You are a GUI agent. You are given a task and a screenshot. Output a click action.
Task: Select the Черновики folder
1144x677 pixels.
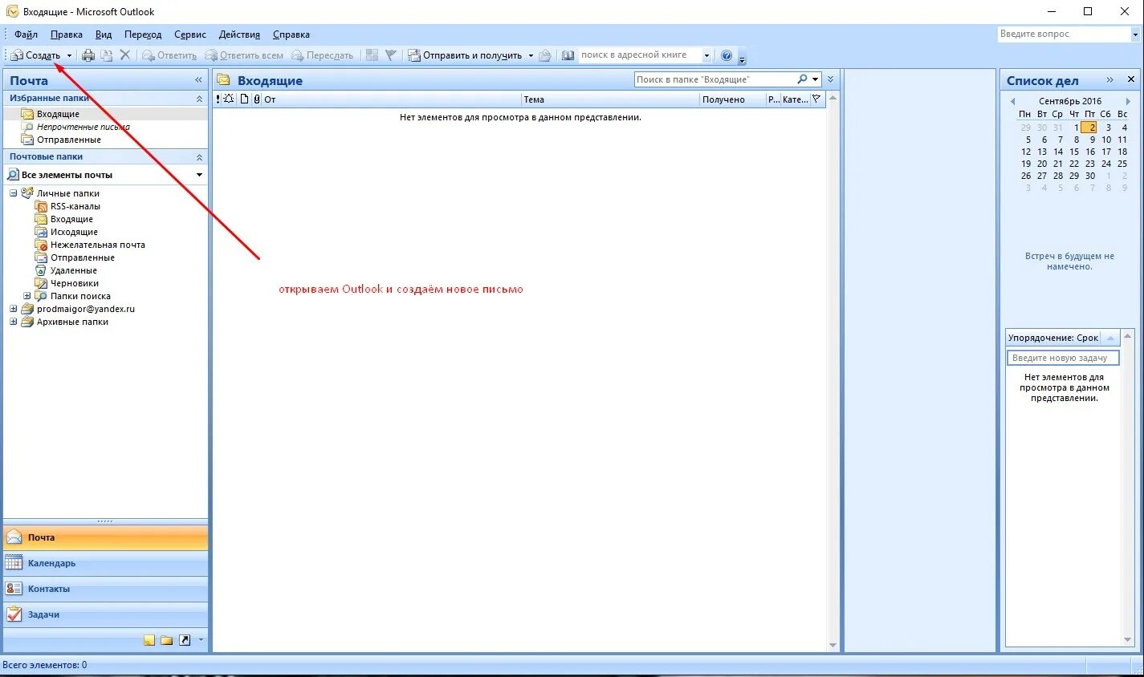[x=75, y=283]
